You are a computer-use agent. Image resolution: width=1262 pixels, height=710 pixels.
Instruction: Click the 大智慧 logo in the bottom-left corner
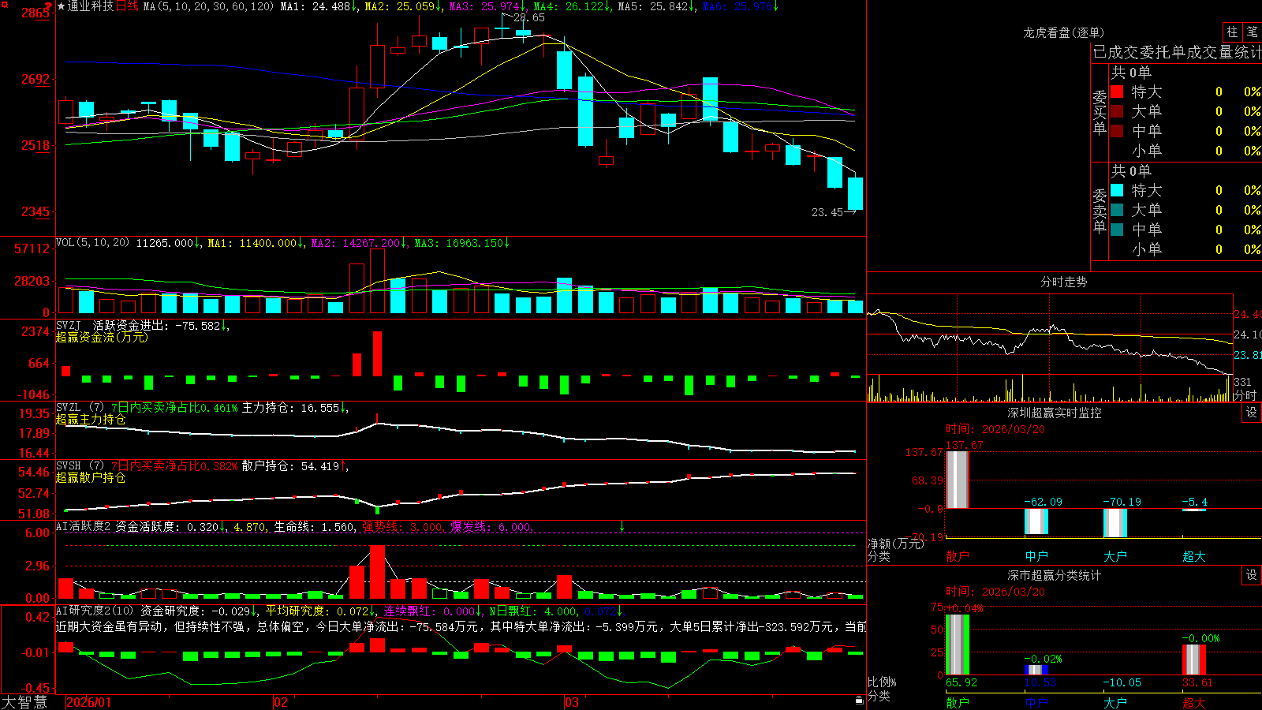coord(24,702)
